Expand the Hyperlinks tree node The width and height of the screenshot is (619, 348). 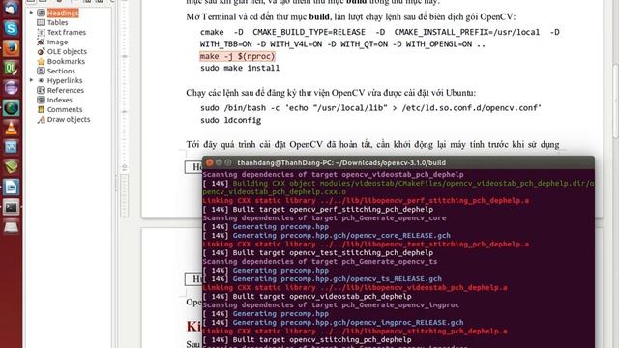[x=31, y=80]
